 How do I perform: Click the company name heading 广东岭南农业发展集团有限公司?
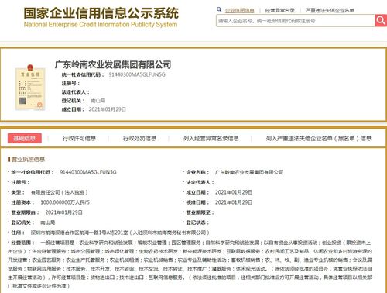pos(113,64)
